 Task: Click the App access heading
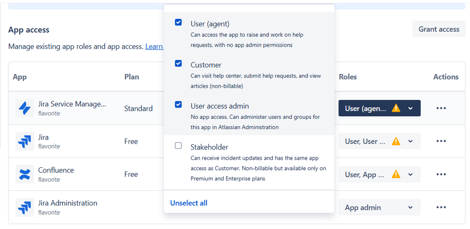click(x=29, y=30)
